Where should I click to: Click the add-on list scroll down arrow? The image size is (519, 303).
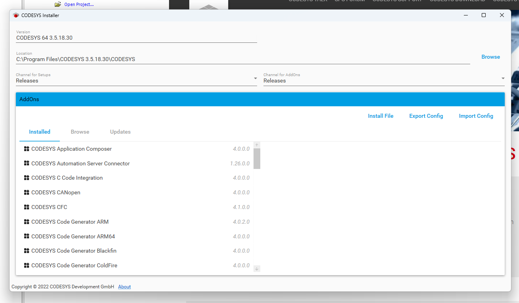coord(257,269)
